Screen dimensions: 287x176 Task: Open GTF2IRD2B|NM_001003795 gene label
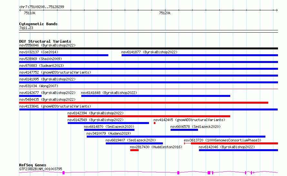[x=41, y=169]
